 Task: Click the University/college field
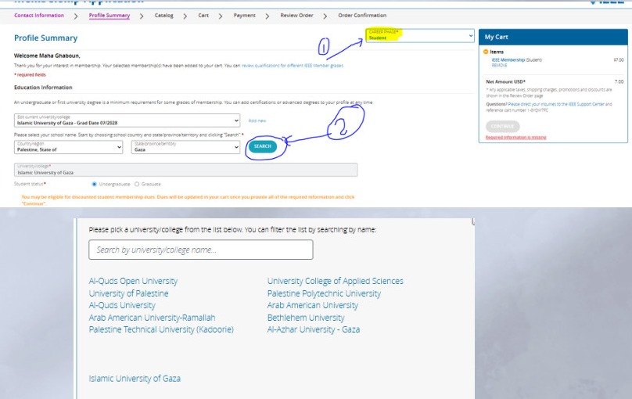185,170
